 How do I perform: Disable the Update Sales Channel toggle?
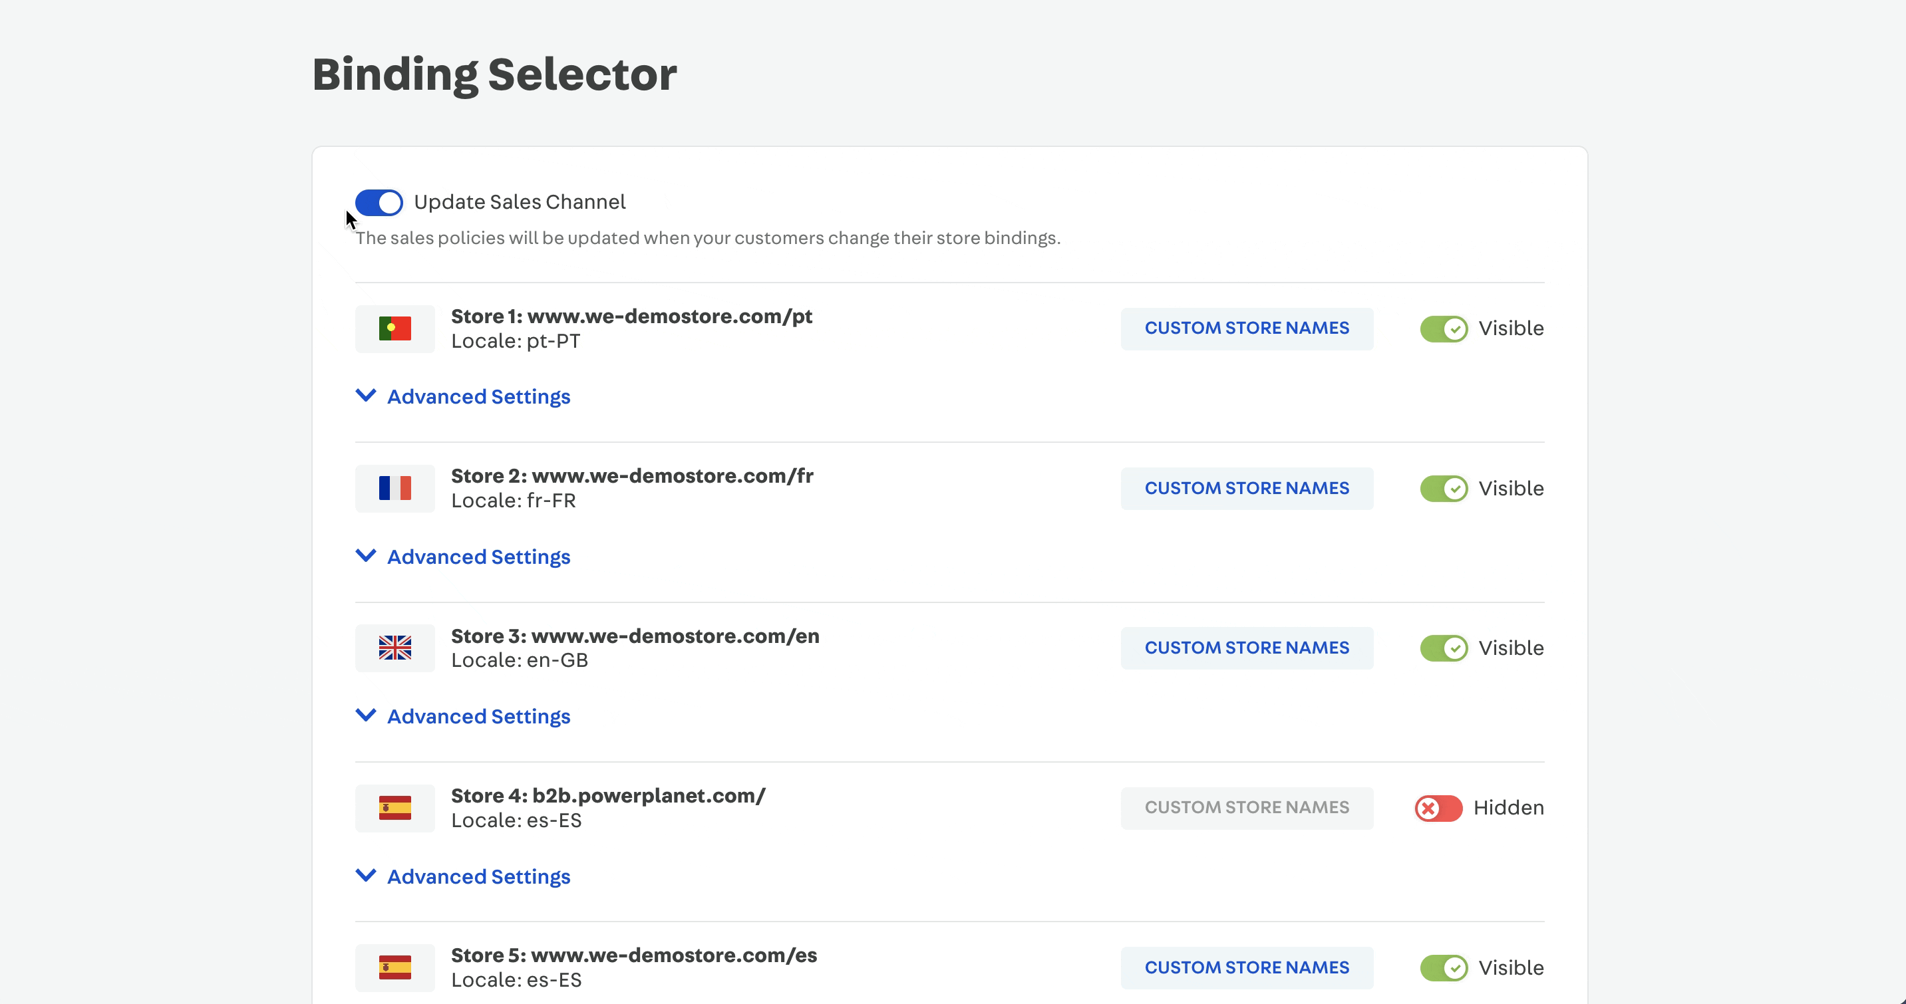(x=379, y=202)
